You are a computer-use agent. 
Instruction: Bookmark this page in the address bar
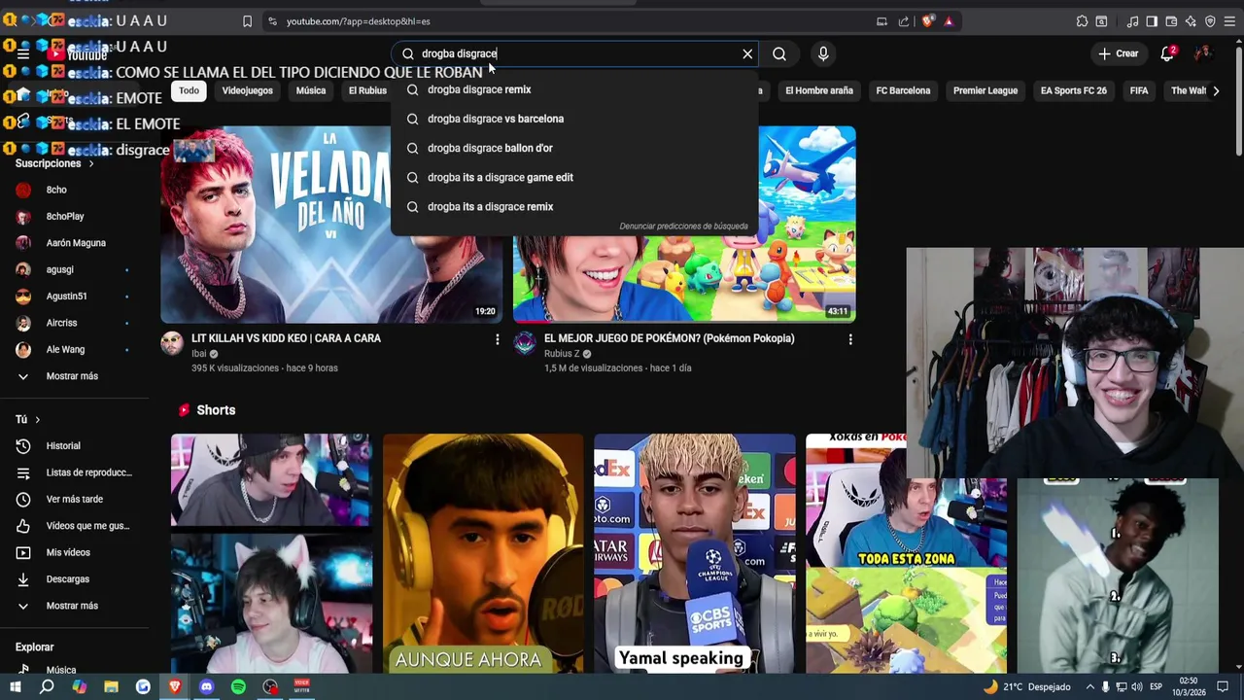pos(247,21)
